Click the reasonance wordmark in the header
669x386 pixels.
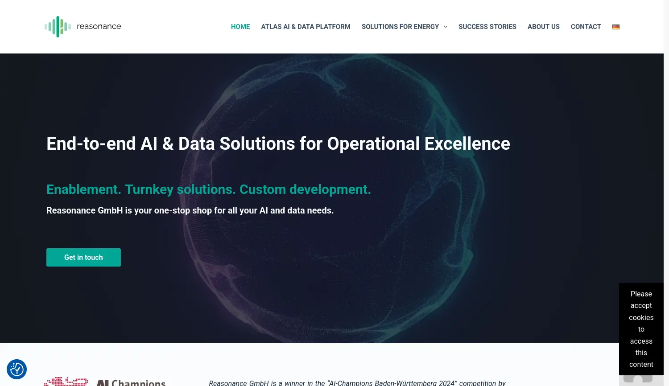[99, 26]
